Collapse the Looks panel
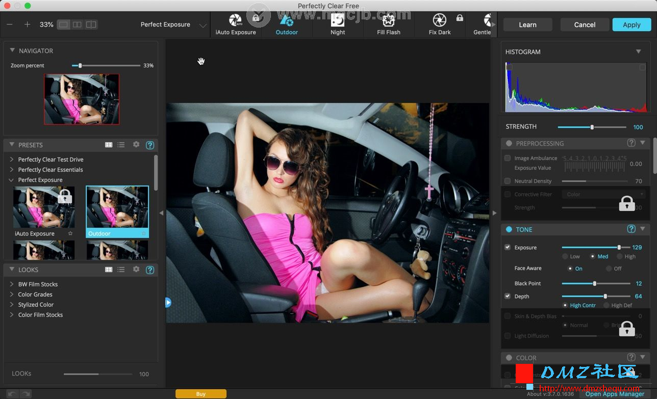This screenshot has width=657, height=399. pos(12,270)
